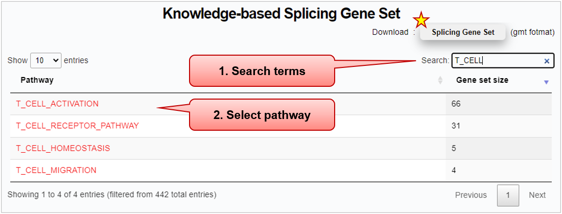Open the Show entries dropdown
Screen dimensions: 562x214
click(45, 60)
